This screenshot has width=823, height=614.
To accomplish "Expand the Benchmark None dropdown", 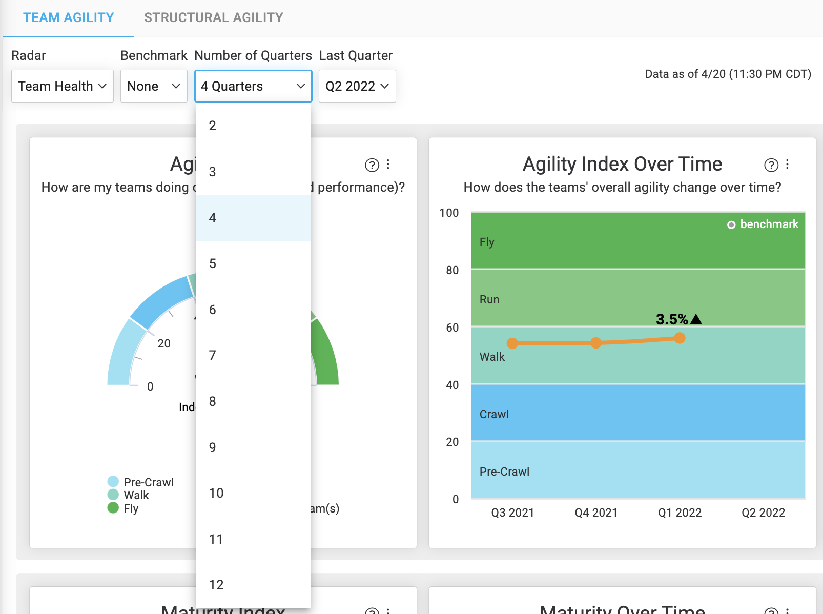I will click(154, 86).
